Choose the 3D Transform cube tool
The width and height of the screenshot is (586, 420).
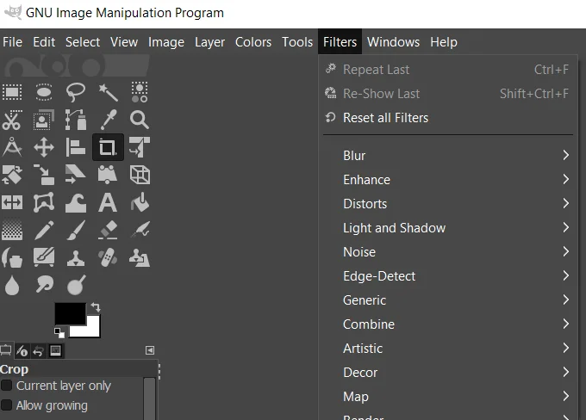[140, 175]
